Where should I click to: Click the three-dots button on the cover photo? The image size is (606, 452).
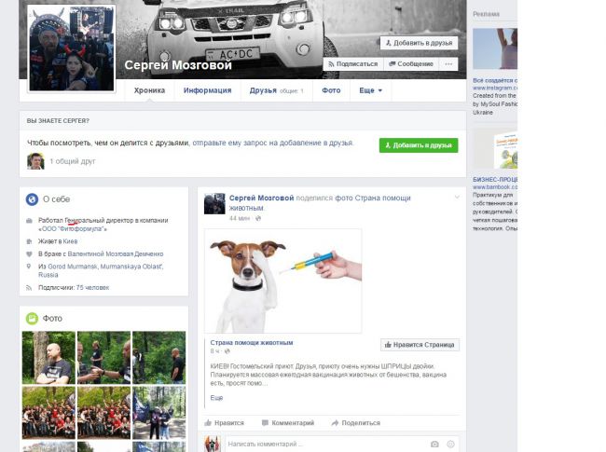(448, 64)
